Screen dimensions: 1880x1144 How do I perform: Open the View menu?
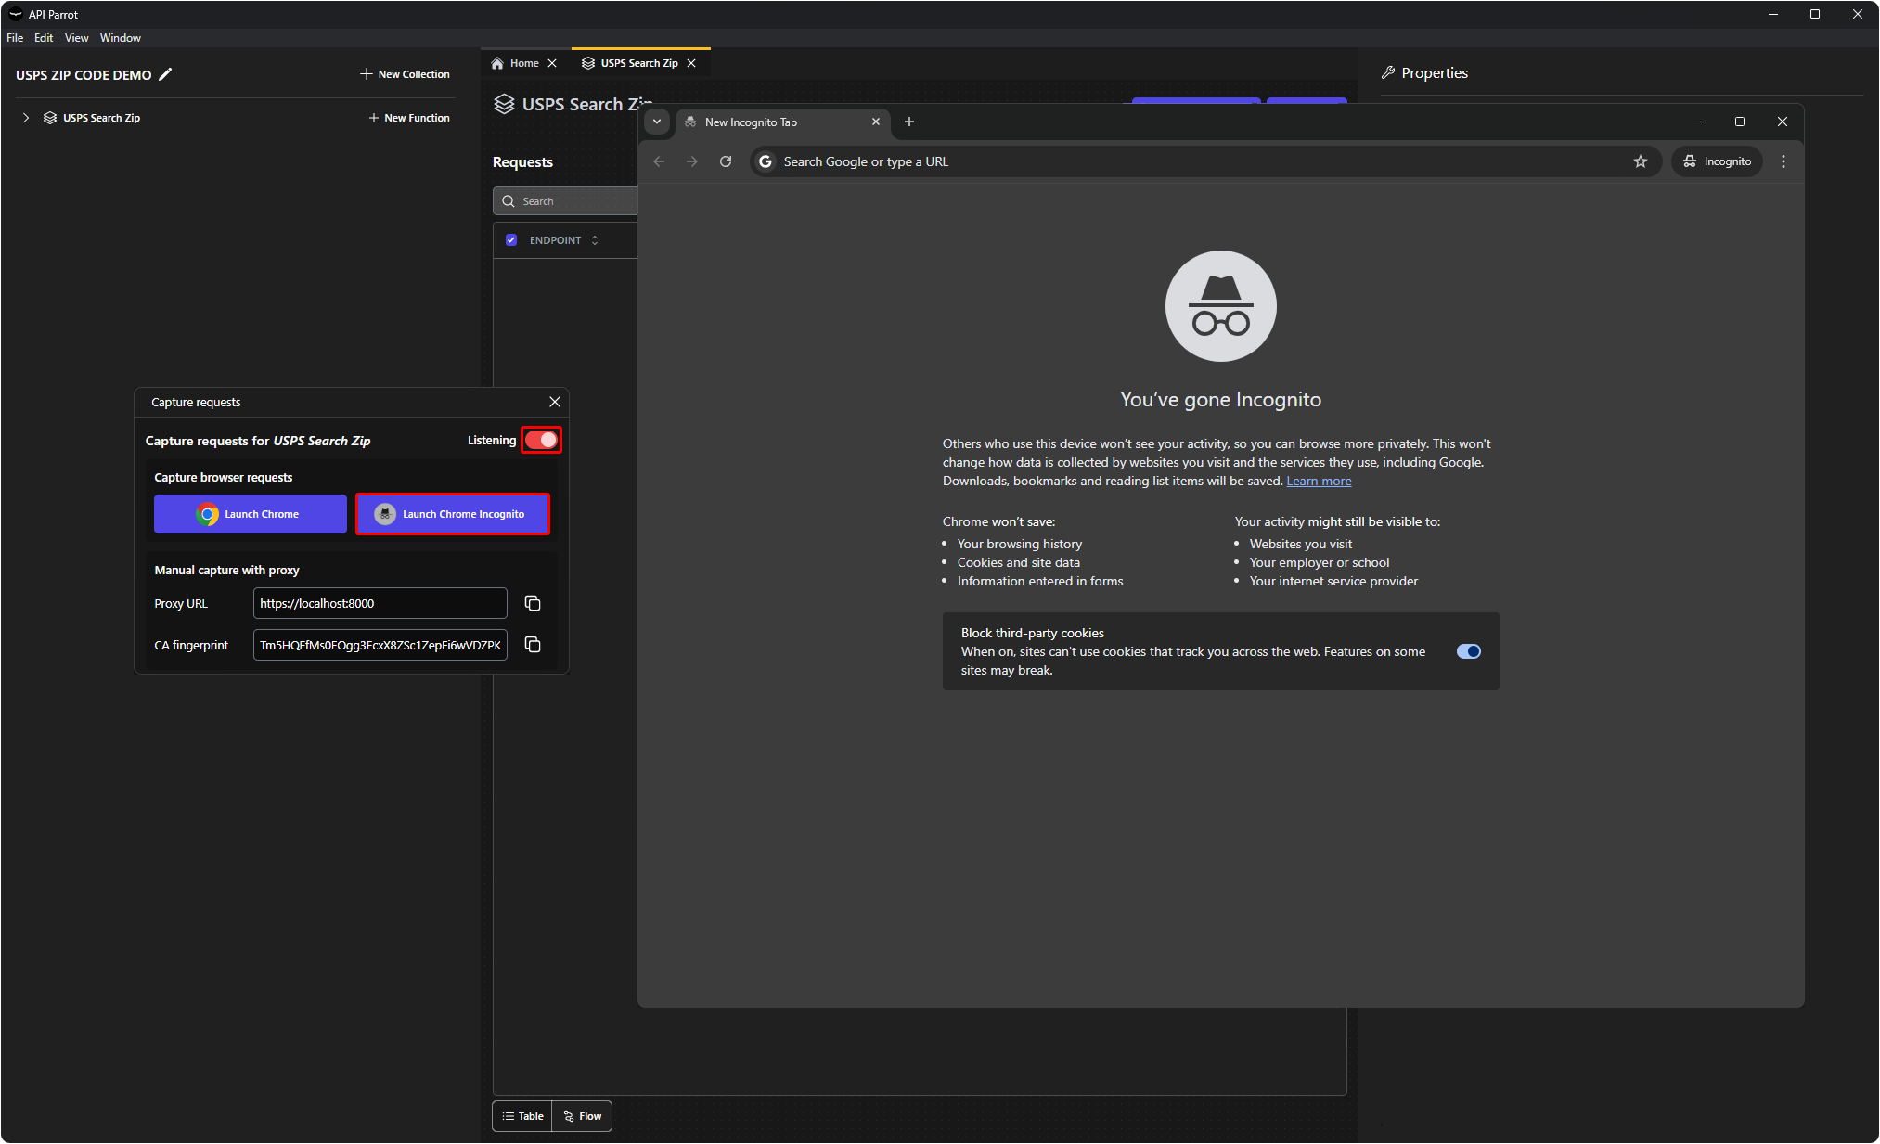77,38
